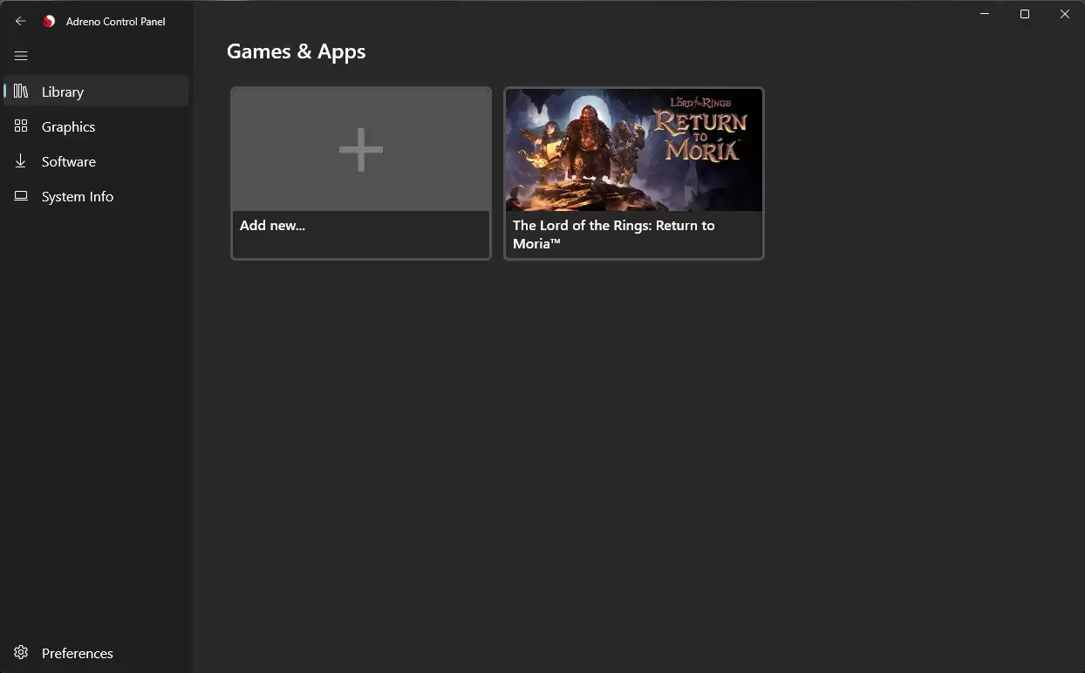Click the red Adreno logo icon
The height and width of the screenshot is (673, 1085).
click(49, 21)
